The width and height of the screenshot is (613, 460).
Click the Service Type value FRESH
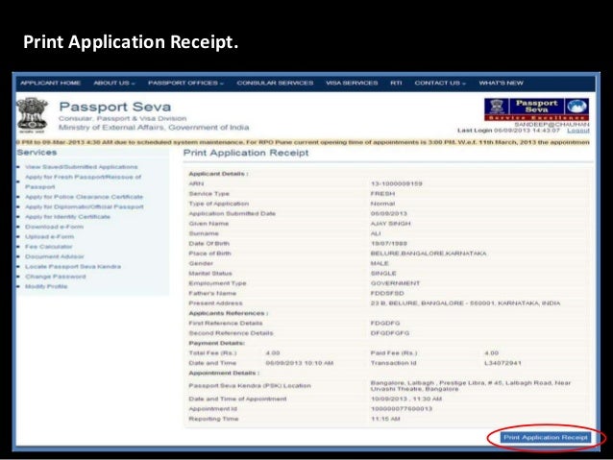click(382, 193)
